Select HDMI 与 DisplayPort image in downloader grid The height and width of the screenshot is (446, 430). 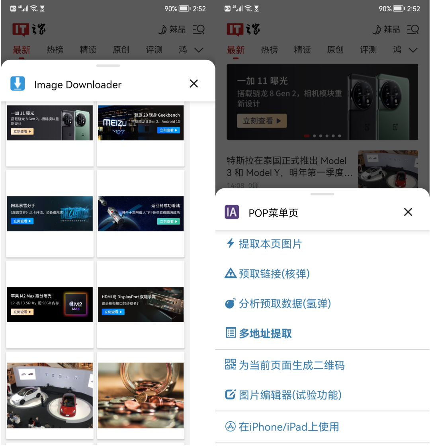click(141, 304)
